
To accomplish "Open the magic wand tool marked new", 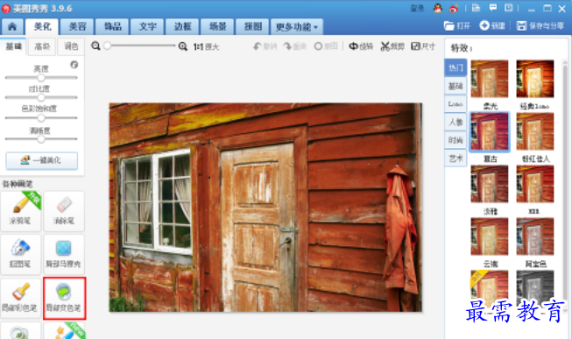I will [x=64, y=331].
